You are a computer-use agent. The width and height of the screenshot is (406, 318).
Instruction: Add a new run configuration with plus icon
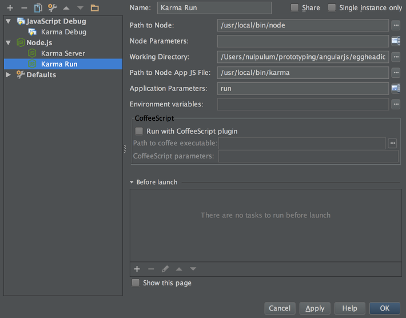10,8
